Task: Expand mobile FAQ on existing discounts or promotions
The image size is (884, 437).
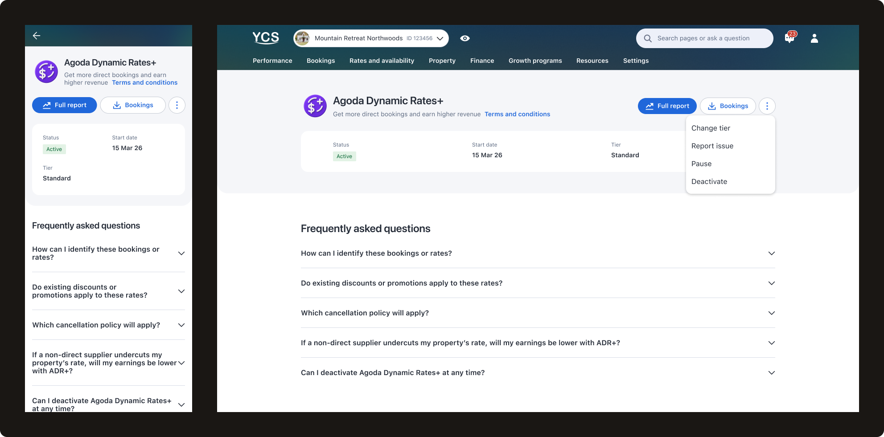Action: (x=108, y=291)
